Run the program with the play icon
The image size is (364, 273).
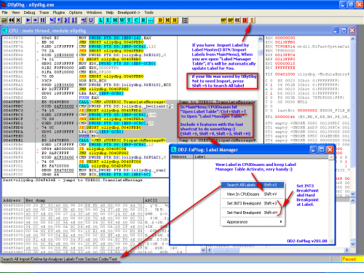28,20
